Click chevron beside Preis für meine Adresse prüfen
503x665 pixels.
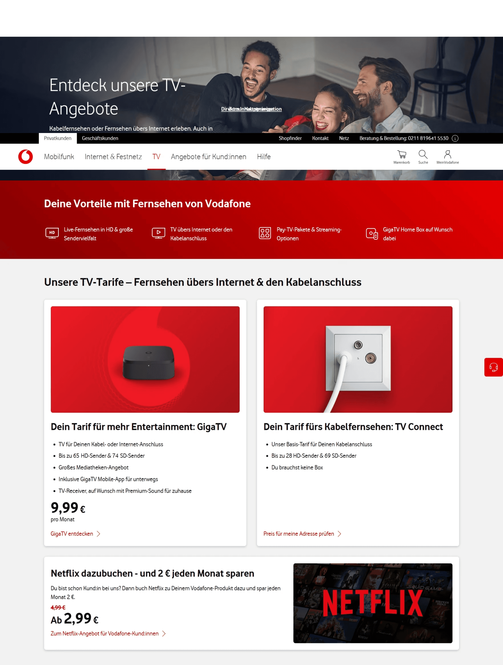click(340, 534)
